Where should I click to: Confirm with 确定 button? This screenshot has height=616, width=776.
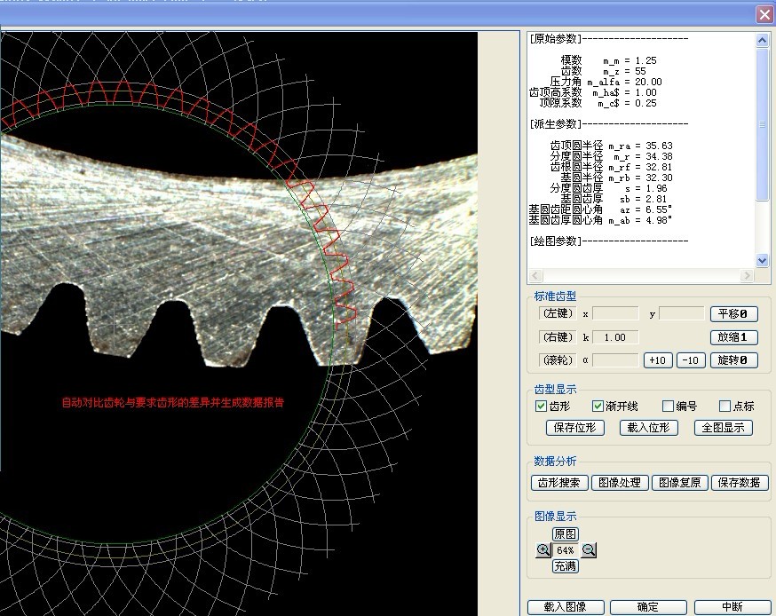tap(648, 607)
